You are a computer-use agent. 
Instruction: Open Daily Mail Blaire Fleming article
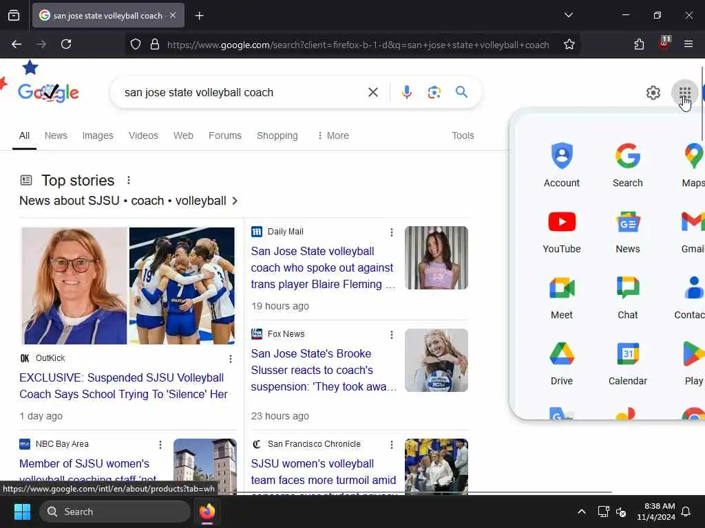pos(323,267)
